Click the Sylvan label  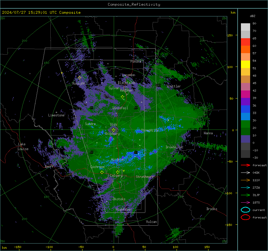(x=114, y=88)
